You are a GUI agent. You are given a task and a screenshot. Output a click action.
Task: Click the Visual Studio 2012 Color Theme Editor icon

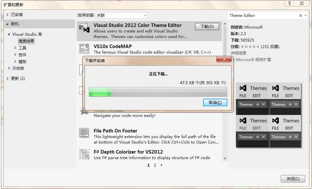[x=84, y=28]
